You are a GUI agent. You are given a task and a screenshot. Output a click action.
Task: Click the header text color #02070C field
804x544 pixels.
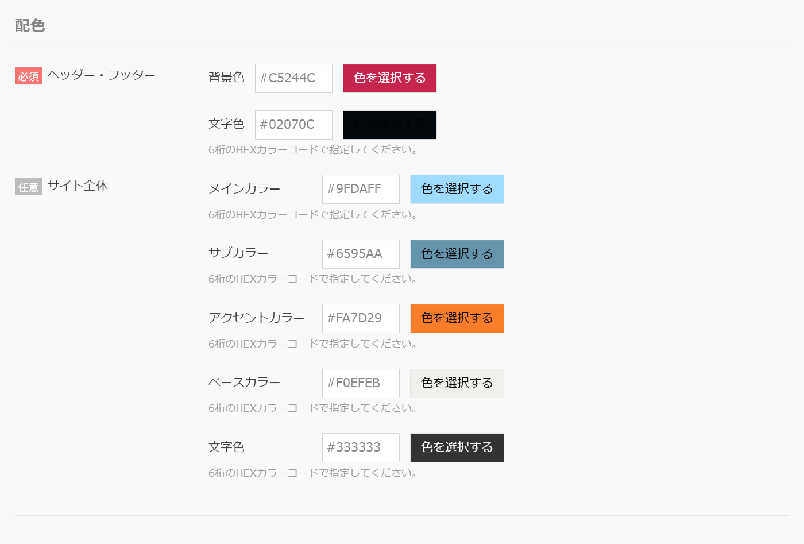(293, 125)
